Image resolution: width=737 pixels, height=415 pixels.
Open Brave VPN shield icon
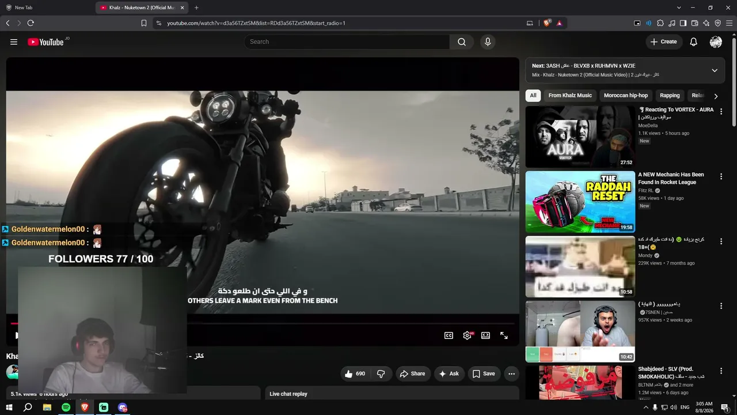[718, 23]
